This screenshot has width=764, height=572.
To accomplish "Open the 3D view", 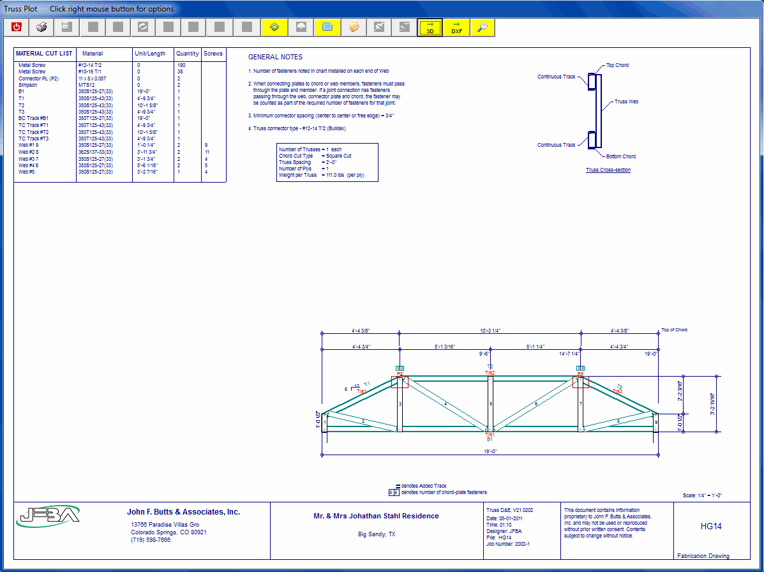I will click(430, 27).
